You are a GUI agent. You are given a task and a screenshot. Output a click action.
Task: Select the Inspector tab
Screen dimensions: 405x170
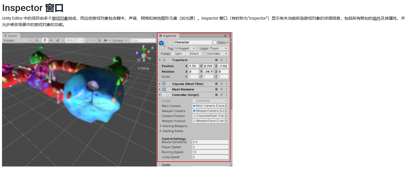(168, 36)
